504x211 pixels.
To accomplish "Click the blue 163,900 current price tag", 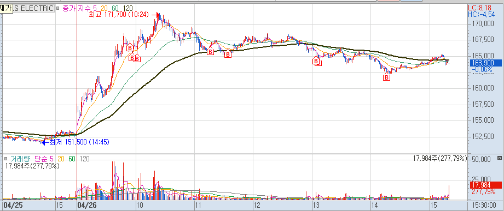I will coord(485,63).
